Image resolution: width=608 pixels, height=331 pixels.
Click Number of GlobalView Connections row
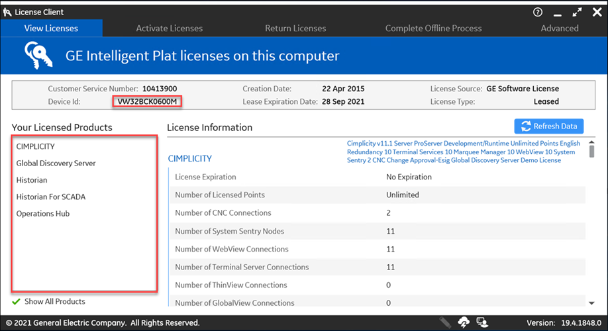(x=378, y=302)
